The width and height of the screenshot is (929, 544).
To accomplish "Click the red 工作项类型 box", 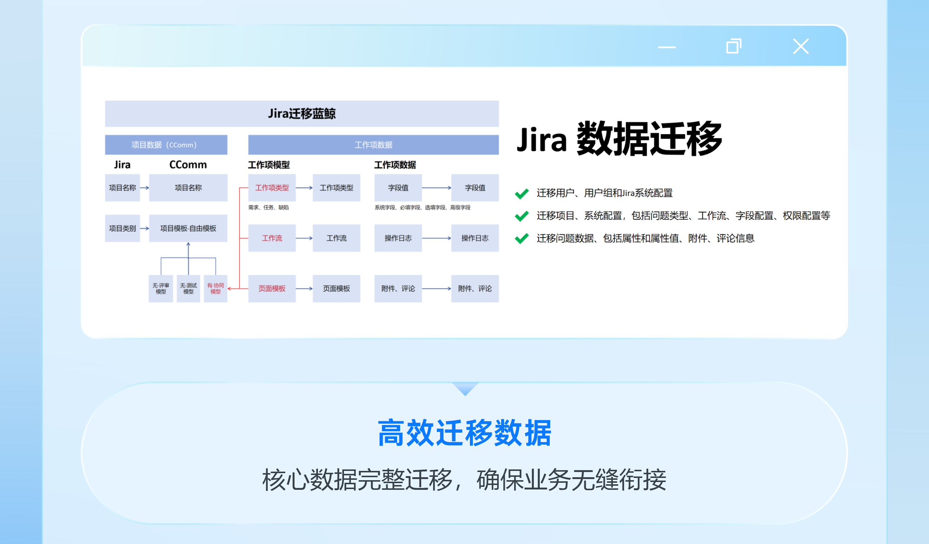I will 272,188.
